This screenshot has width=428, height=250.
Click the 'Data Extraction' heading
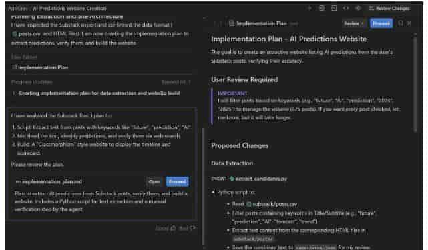point(232,163)
